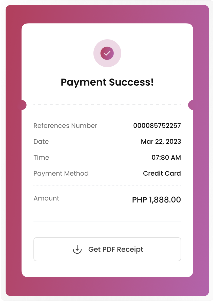Click the Date label

[41, 141]
